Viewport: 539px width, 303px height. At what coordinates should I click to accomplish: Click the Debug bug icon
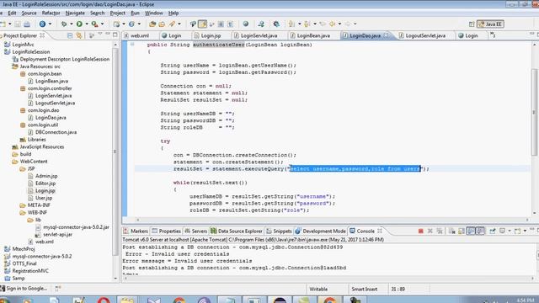coord(64,24)
